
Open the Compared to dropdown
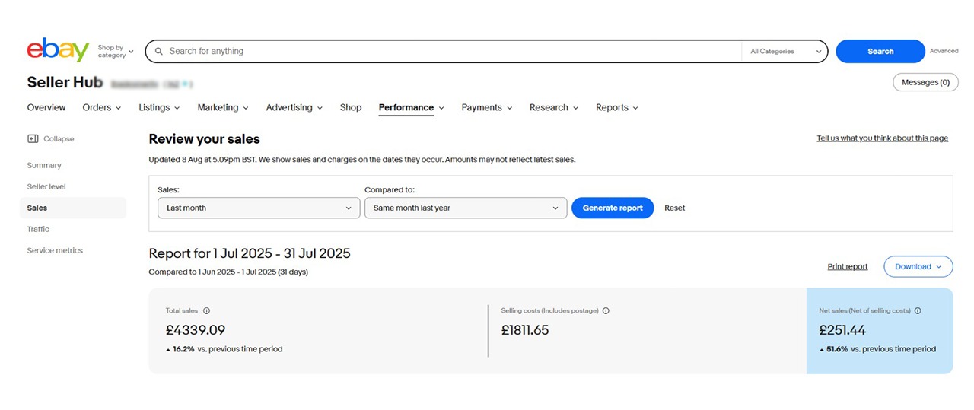465,208
